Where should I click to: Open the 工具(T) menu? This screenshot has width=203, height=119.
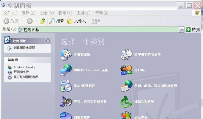point(83,13)
